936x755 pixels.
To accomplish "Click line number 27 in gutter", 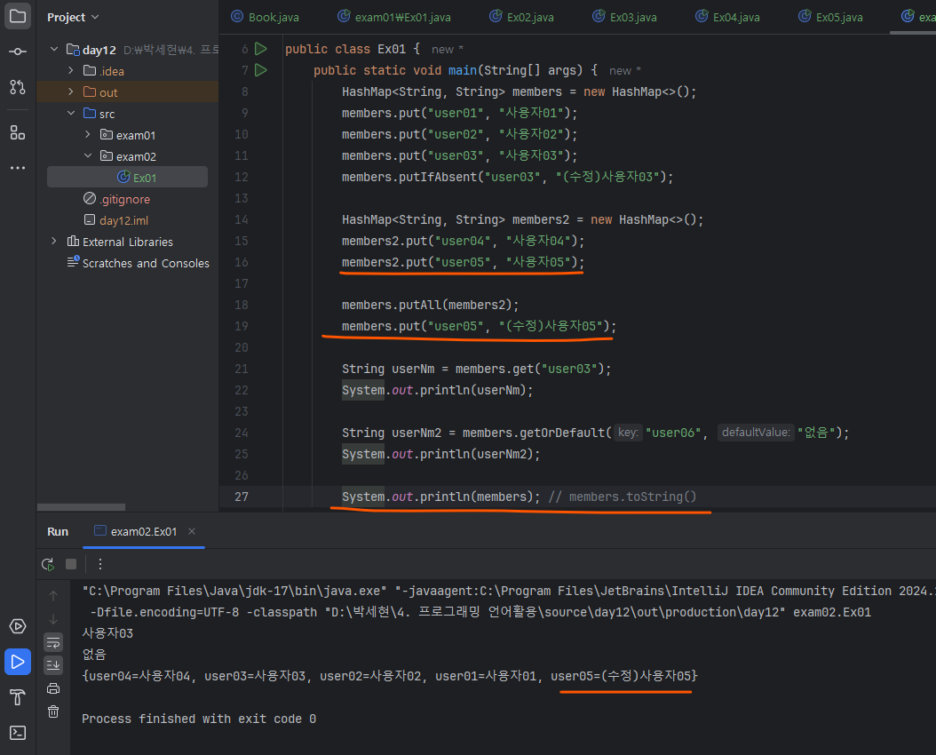I will [242, 497].
